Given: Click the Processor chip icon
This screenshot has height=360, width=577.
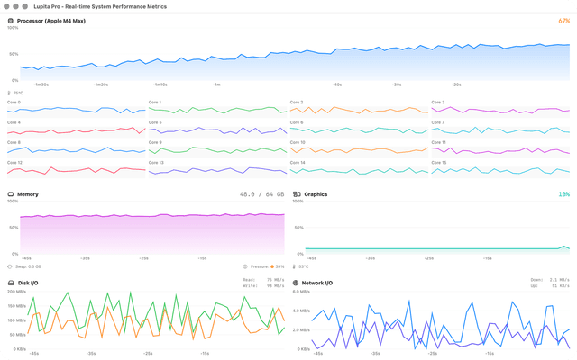Looking at the screenshot, I should pyautogui.click(x=11, y=20).
